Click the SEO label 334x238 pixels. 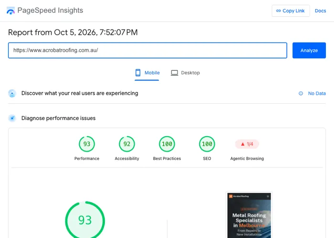tap(207, 159)
